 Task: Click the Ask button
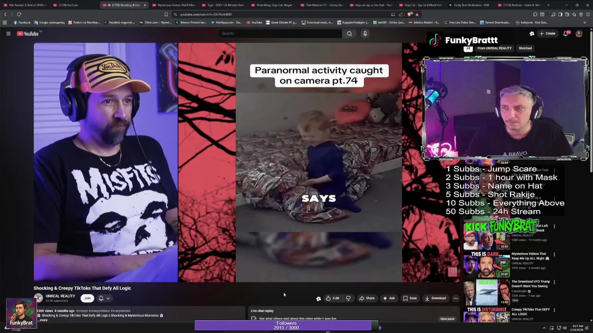(389, 298)
